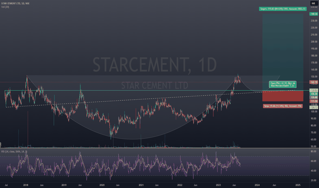Click 150.00 on the price scale
319x188 pixels.
[x=314, y=77]
